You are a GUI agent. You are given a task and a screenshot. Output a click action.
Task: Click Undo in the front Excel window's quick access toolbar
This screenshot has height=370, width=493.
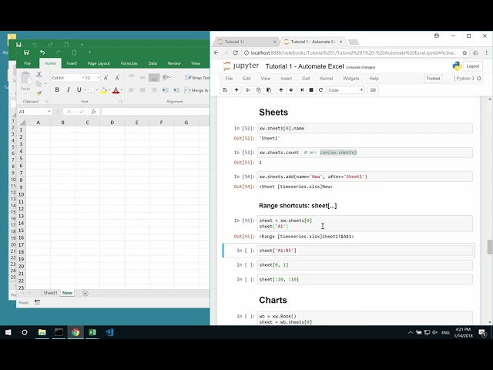click(x=42, y=52)
